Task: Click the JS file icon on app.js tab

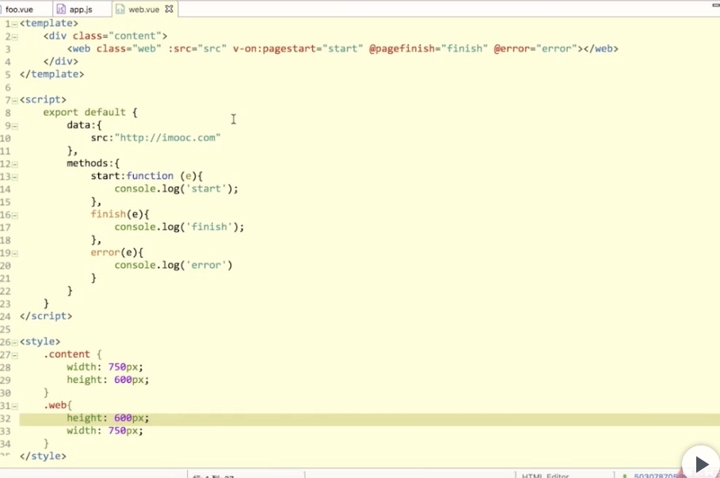Action: [x=61, y=10]
